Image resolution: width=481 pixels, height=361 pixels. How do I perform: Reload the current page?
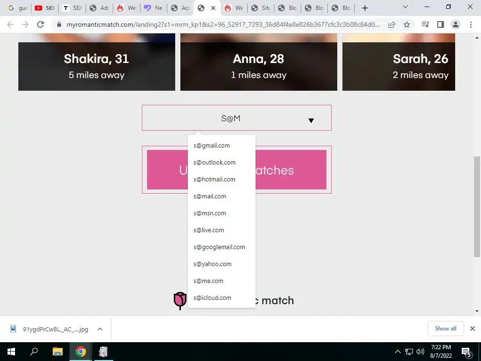pos(40,24)
